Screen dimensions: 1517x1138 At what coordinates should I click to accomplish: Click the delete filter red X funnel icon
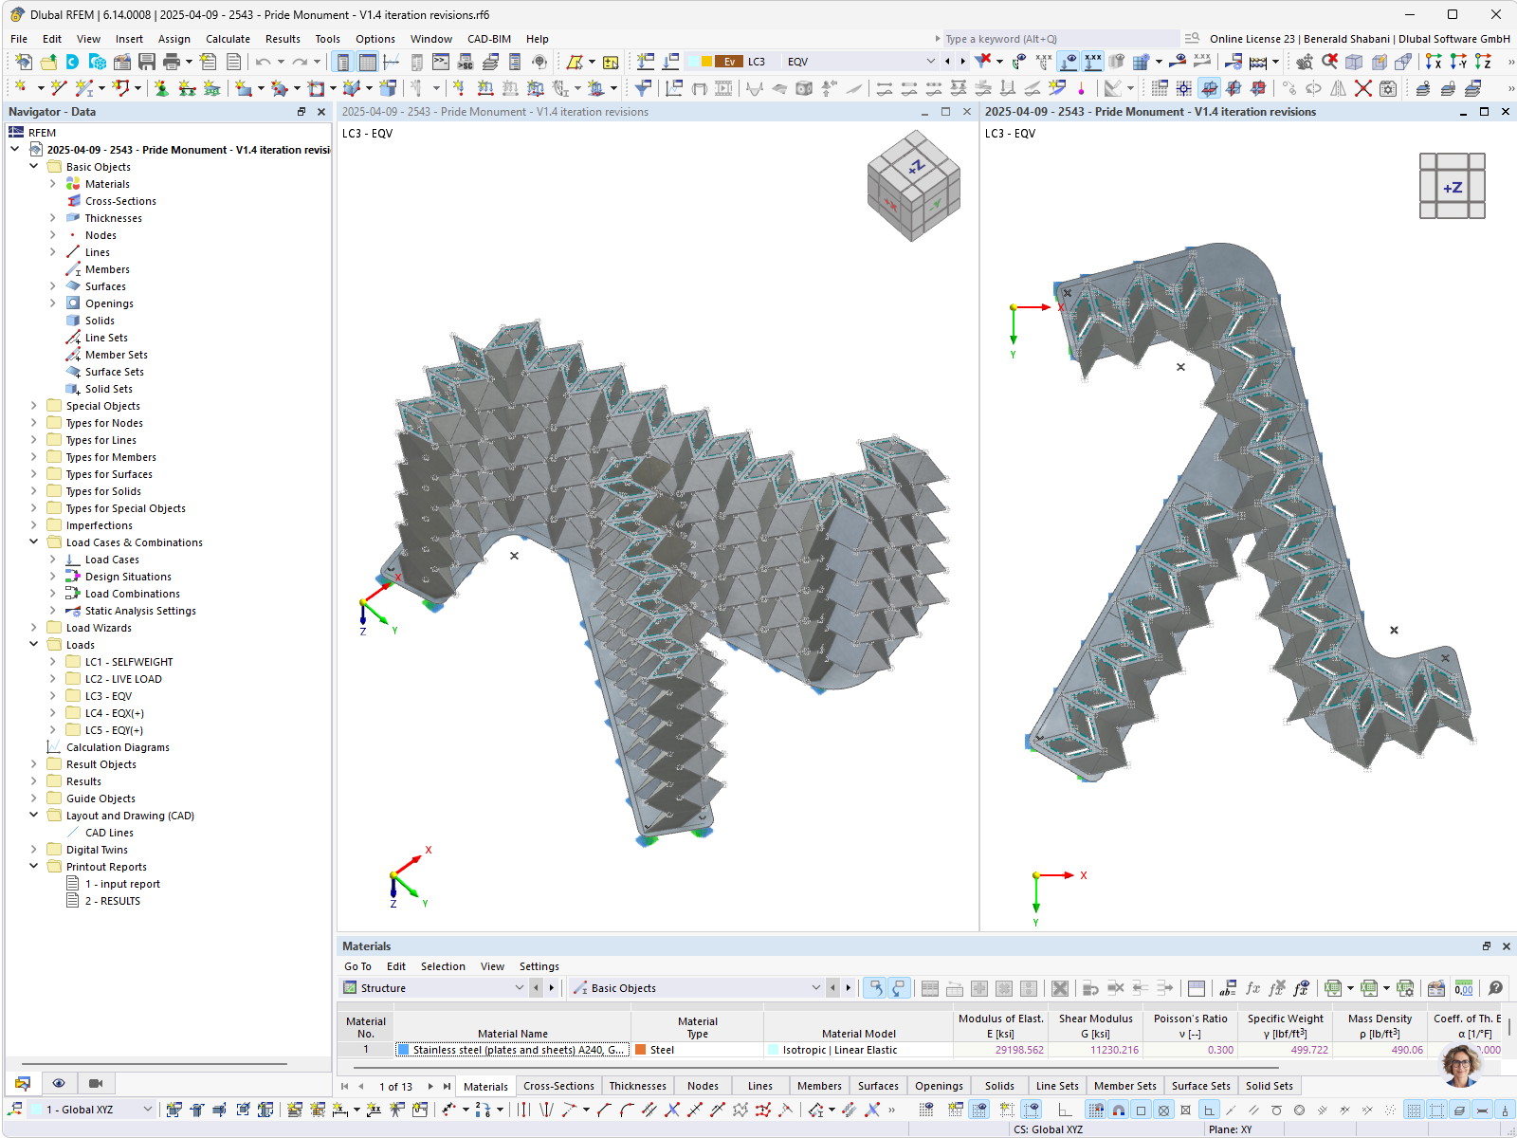(983, 62)
